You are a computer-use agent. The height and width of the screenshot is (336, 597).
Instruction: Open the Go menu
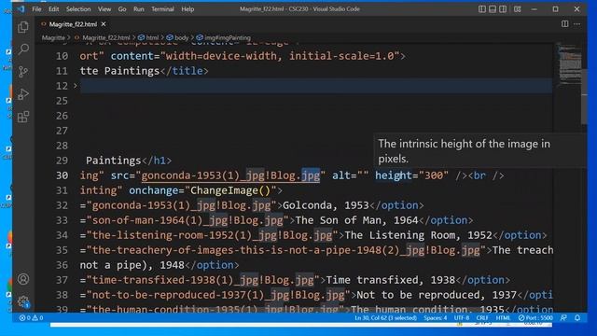[122, 8]
